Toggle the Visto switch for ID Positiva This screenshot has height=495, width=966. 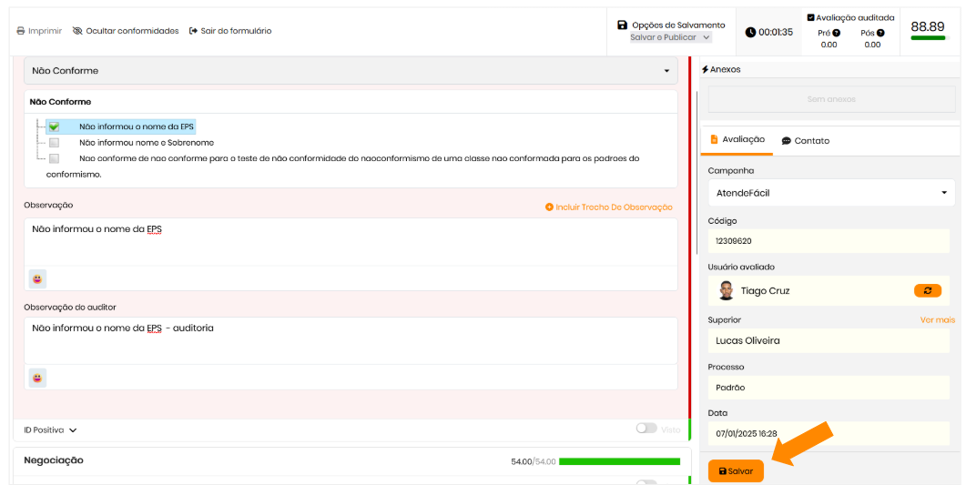pos(646,429)
